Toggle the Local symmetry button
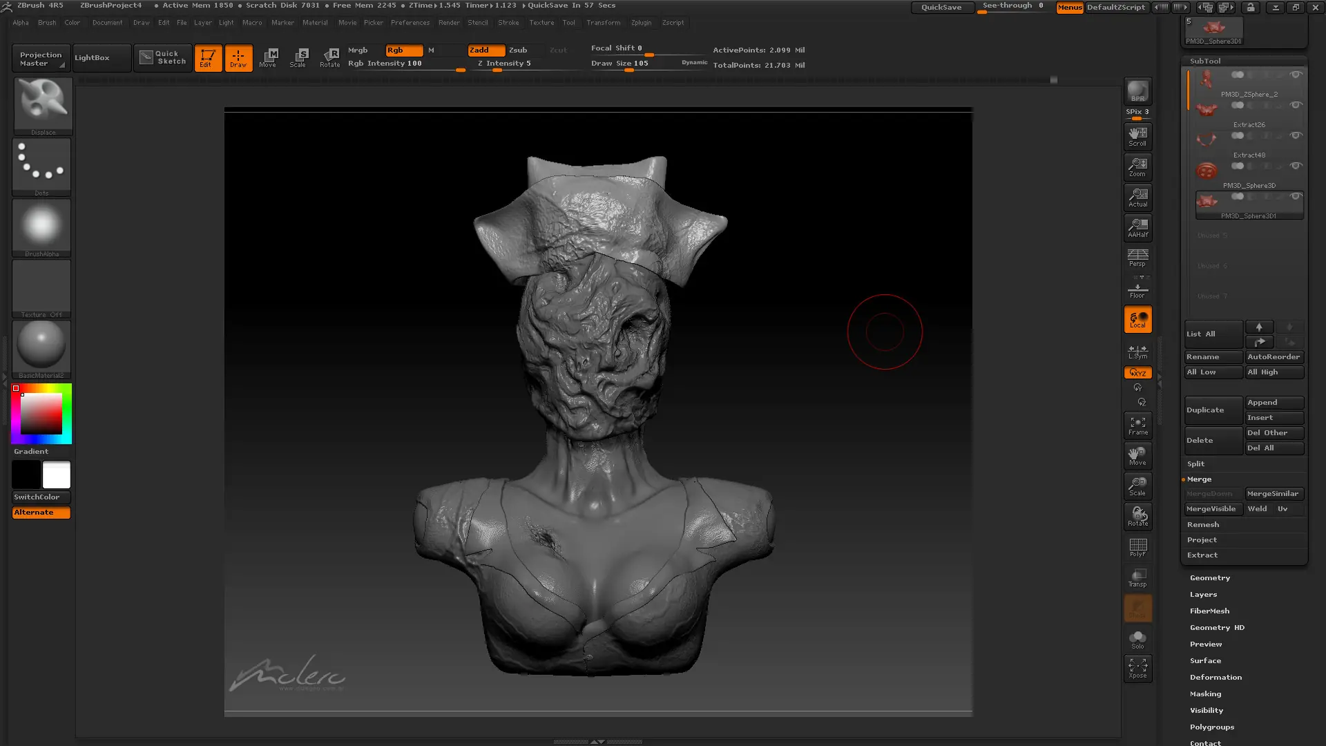 1137,319
